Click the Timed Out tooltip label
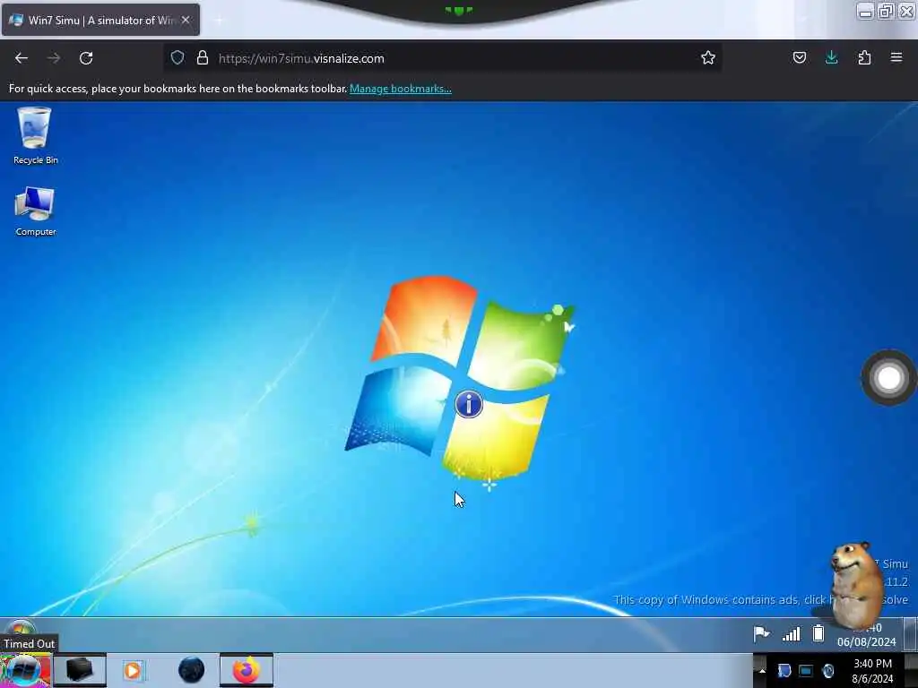Image resolution: width=918 pixels, height=688 pixels. pos(30,643)
